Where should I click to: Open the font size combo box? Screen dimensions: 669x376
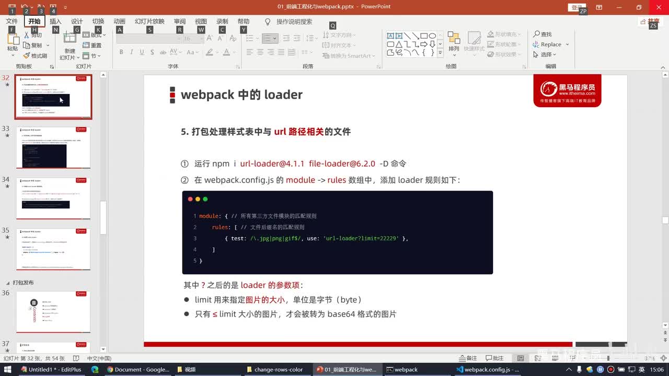point(193,39)
